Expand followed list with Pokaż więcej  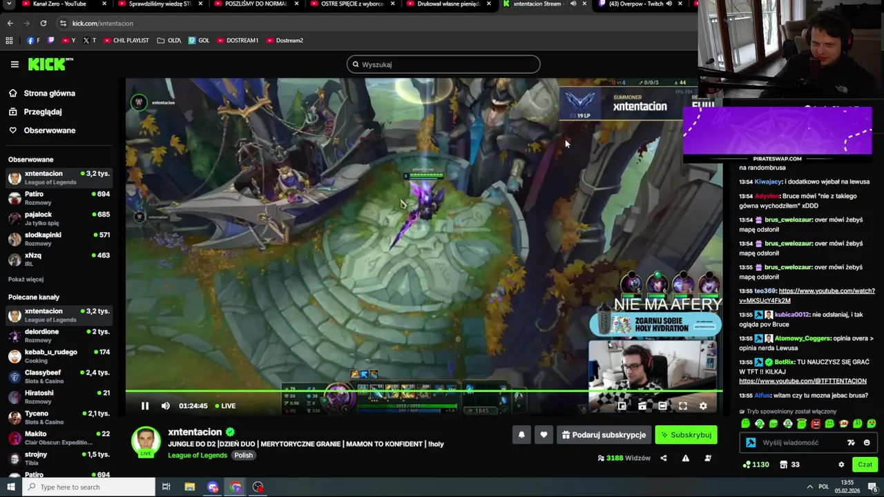pos(26,280)
